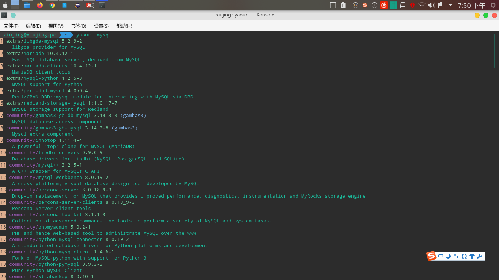The image size is (499, 280).
Task: Click the extra/redland-storage-mysql line
Action: (62, 103)
